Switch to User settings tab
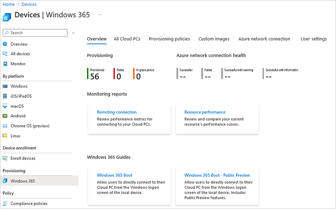This screenshot has height=209, width=336. click(x=314, y=39)
